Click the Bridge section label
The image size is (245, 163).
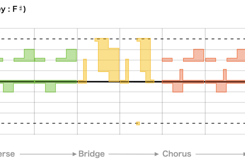pos(91,154)
